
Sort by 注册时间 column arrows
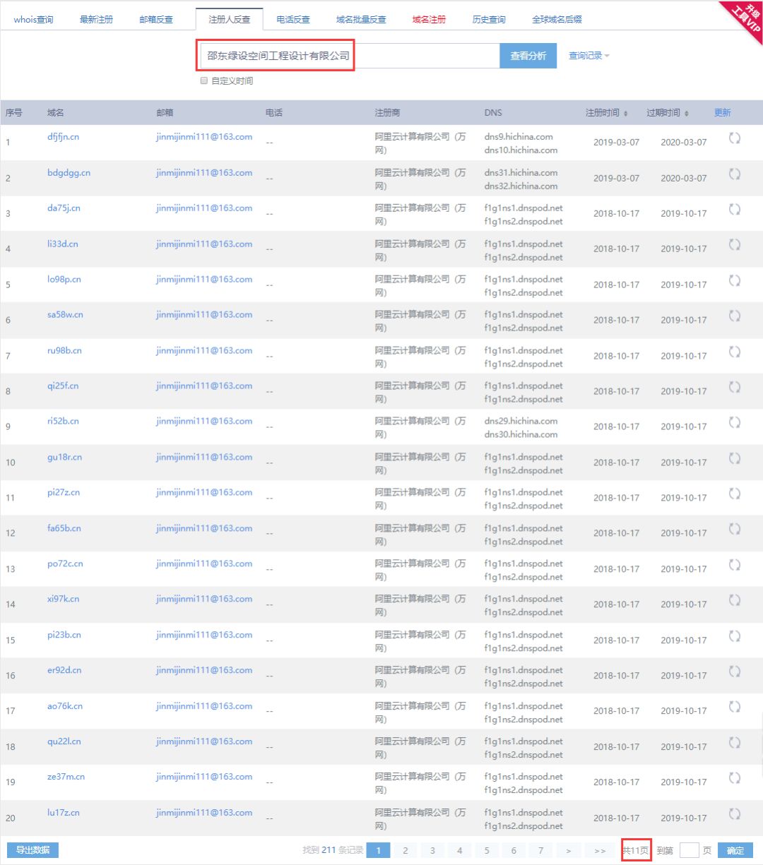click(626, 113)
